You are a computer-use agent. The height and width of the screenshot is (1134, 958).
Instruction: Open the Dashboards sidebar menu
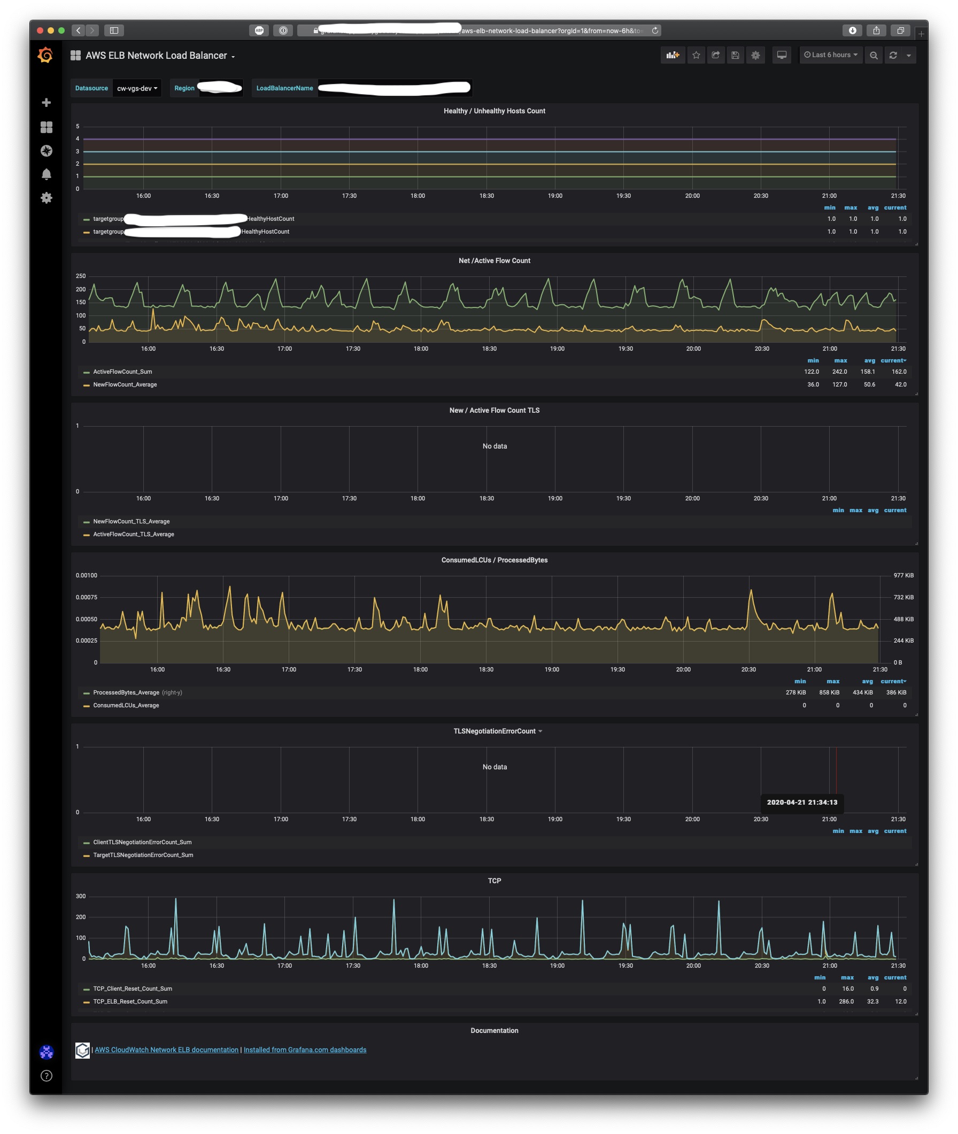coord(46,127)
